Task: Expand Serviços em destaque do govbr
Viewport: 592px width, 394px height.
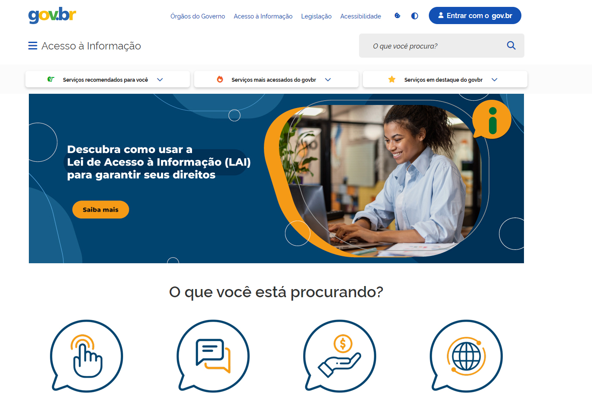Action: [x=445, y=80]
